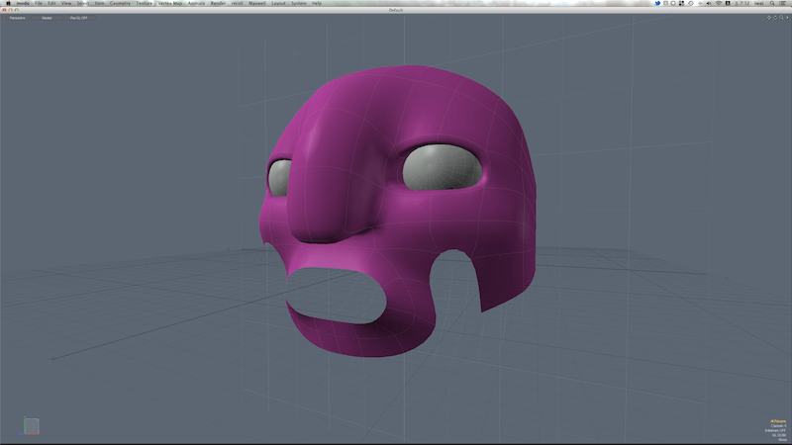This screenshot has width=792, height=445.
Task: Click the viewport pan/move control icon
Action: click(x=769, y=18)
